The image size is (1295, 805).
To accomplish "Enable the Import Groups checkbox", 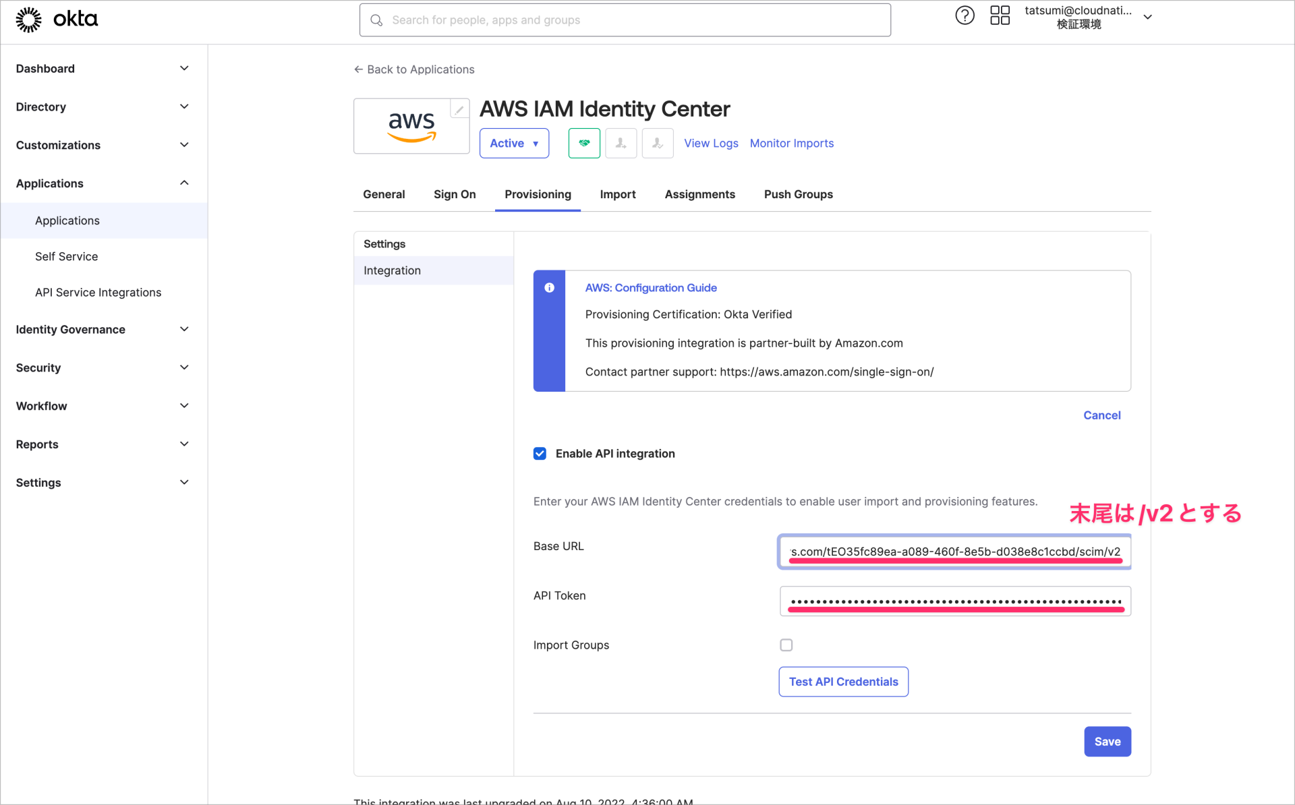I will (786, 645).
